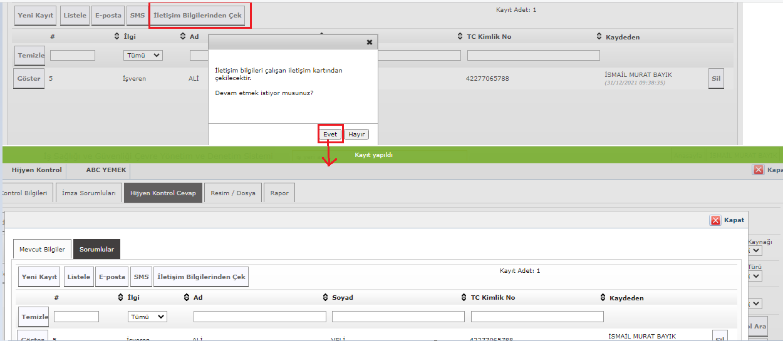Close the confirmation dialog with the X icon

tap(369, 43)
